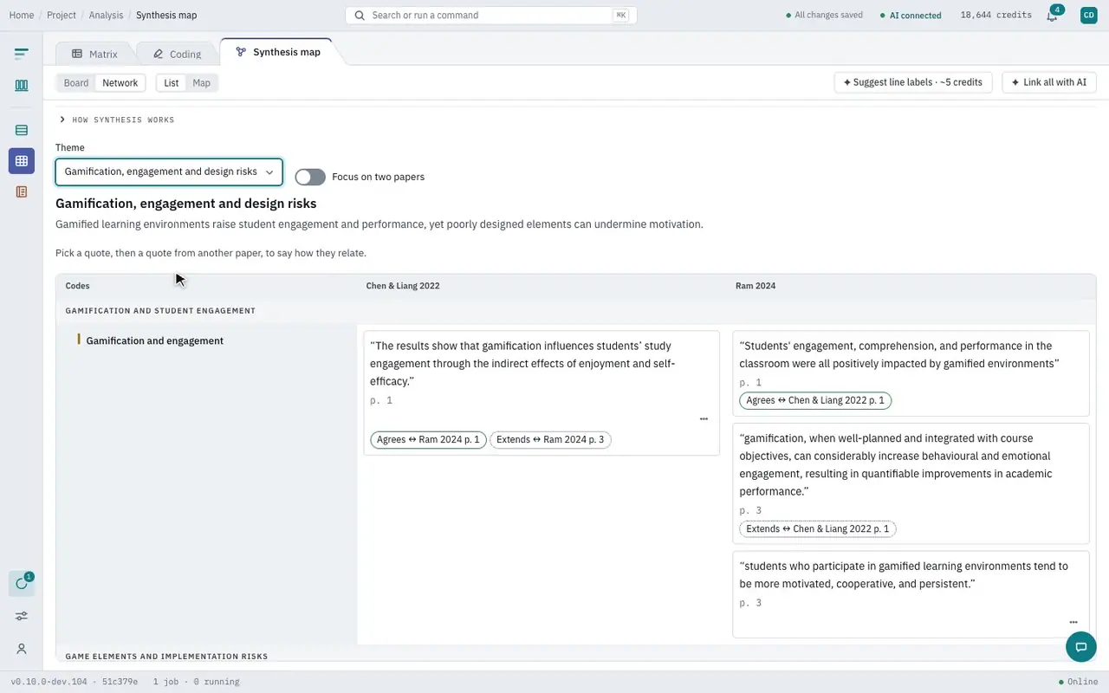1109x693 pixels.
Task: Click Extends ↔ Chen & Liang 2022 tag
Action: click(x=818, y=528)
